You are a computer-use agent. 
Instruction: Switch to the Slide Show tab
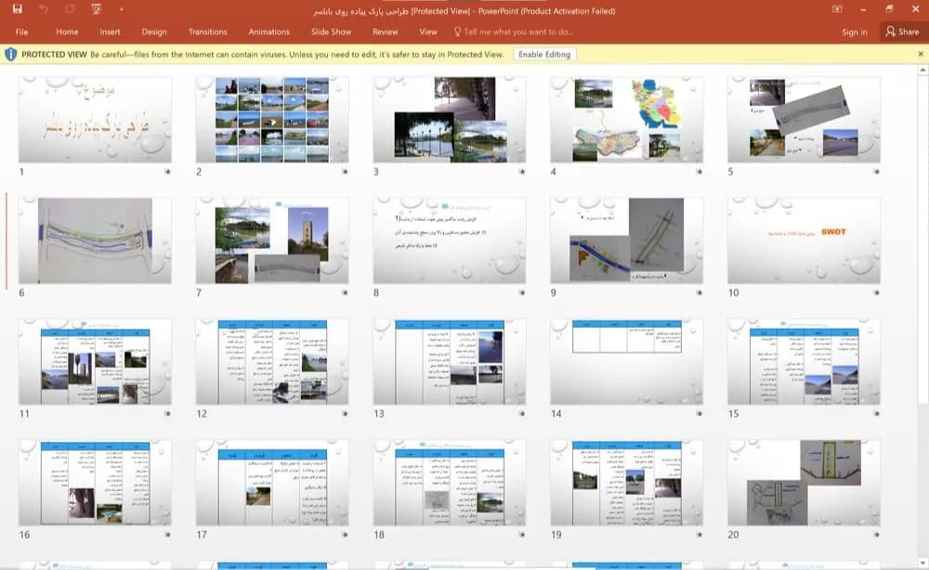tap(332, 32)
